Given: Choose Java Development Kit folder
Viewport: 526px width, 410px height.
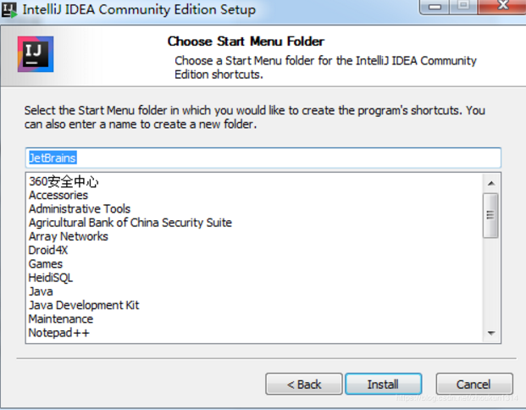Looking at the screenshot, I should coord(84,305).
